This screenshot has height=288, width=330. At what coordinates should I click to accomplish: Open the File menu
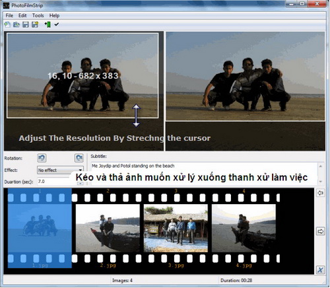9,15
